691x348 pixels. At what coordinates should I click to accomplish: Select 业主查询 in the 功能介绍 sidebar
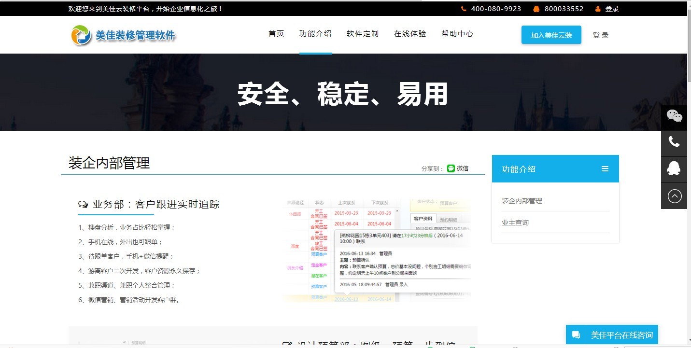pos(515,222)
